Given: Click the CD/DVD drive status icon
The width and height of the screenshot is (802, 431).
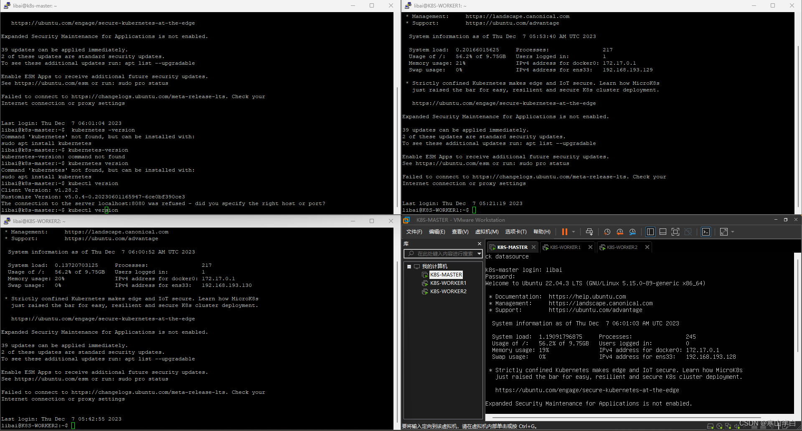Looking at the screenshot, I should pyautogui.click(x=719, y=426).
